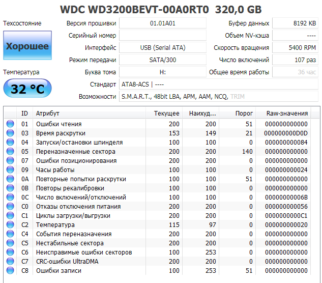Image resolution: width=322 pixels, height=283 pixels.
Task: Click status orb of Переназначенные сектора row
Action: pyautogui.click(x=10, y=152)
